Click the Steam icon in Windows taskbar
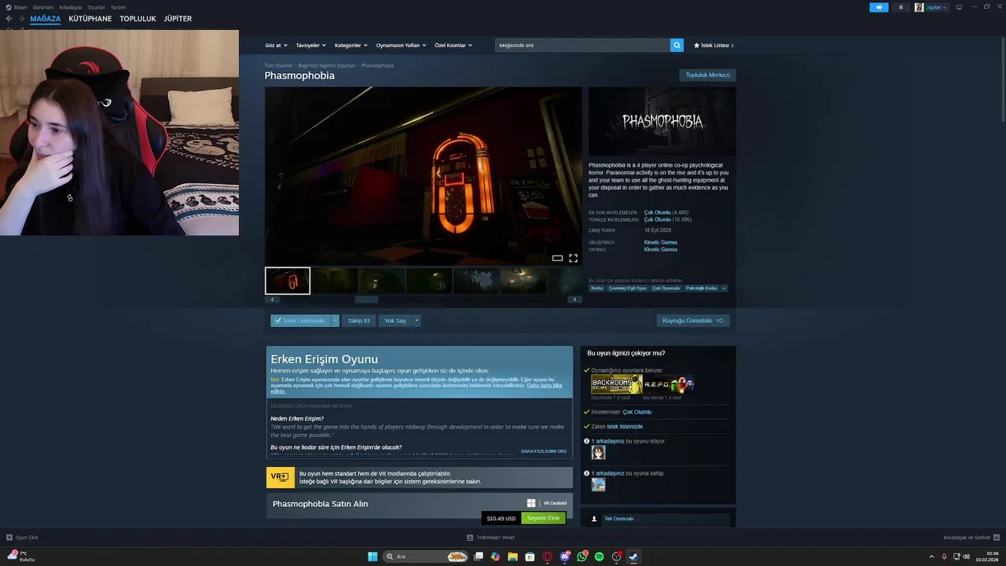 click(633, 557)
